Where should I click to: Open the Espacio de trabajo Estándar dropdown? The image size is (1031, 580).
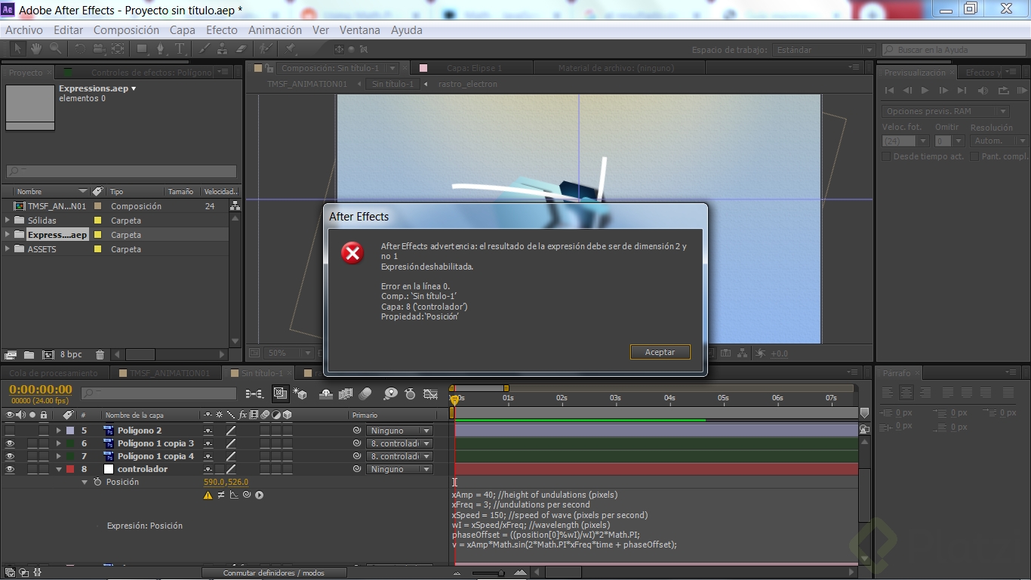[823, 50]
